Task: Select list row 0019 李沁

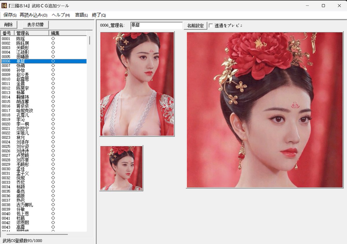Action: pos(44,120)
